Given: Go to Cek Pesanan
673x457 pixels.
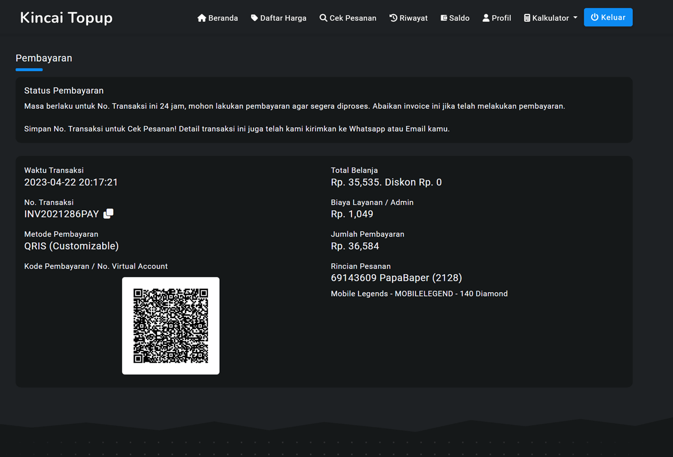Looking at the screenshot, I should (348, 18).
